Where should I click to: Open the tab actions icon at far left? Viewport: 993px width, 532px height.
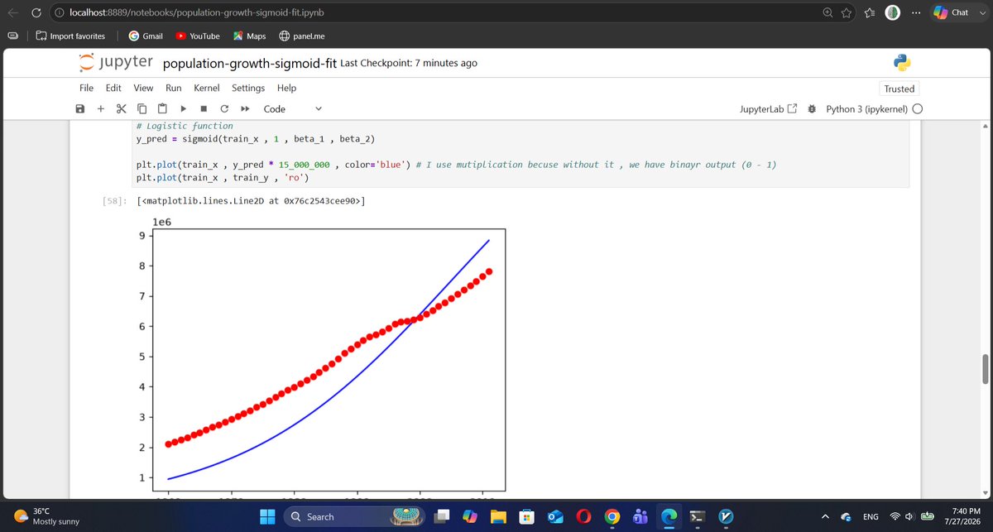tap(12, 36)
